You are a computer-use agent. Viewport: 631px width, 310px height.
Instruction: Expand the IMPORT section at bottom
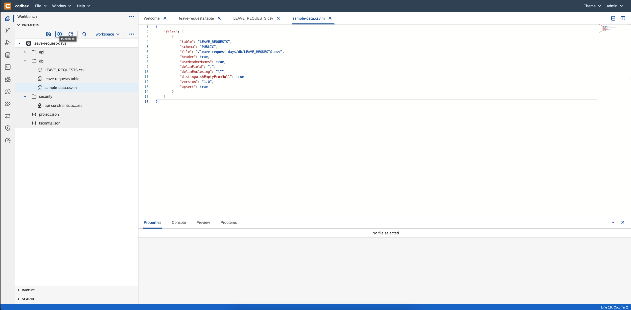tap(18, 290)
